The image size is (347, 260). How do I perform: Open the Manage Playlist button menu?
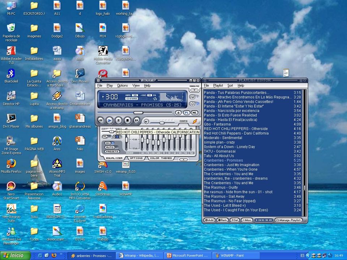pyautogui.click(x=288, y=220)
